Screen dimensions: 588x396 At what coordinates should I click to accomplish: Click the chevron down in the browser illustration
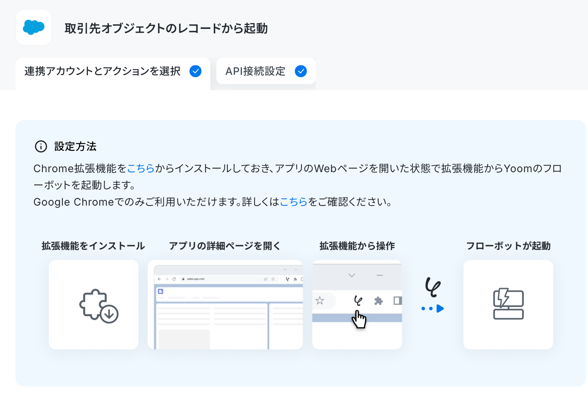click(x=352, y=275)
